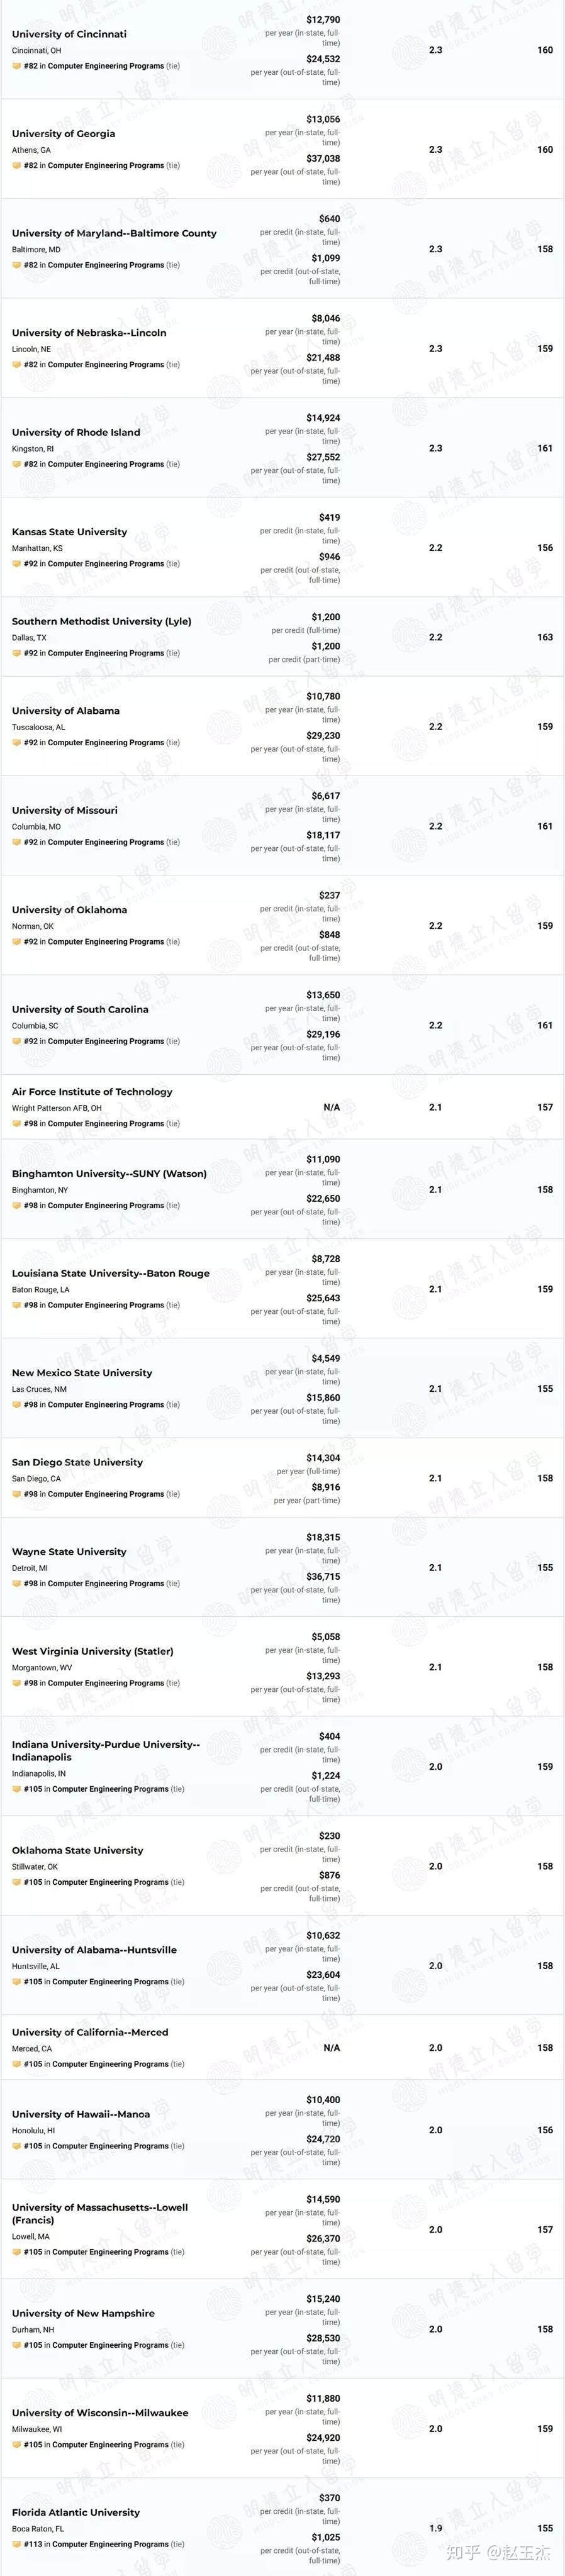Image resolution: width=565 pixels, height=2576 pixels.
Task: Click badge icon under Wayne State University
Action: pyautogui.click(x=16, y=1584)
